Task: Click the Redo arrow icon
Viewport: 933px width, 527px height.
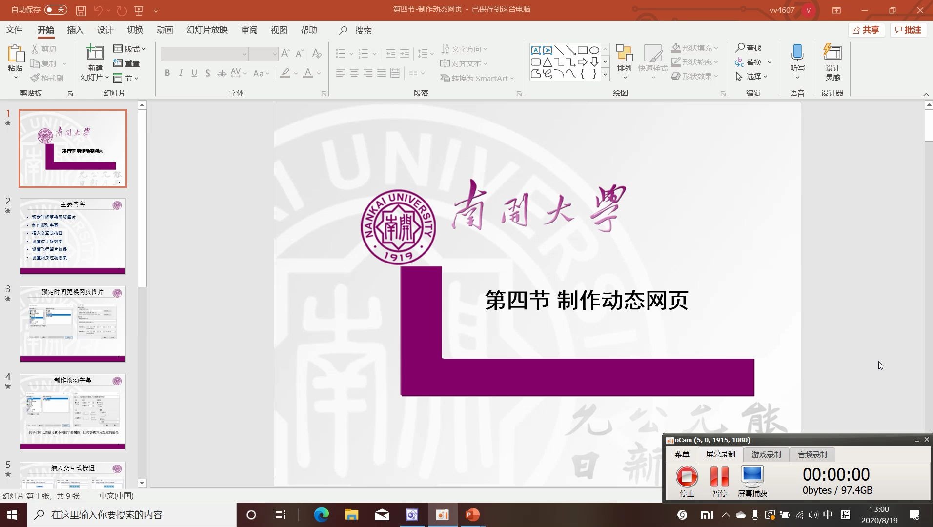Action: pos(122,10)
